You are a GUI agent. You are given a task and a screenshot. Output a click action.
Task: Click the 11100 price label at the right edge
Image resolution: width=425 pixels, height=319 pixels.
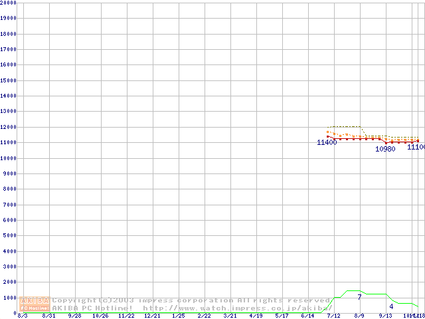tap(416, 147)
